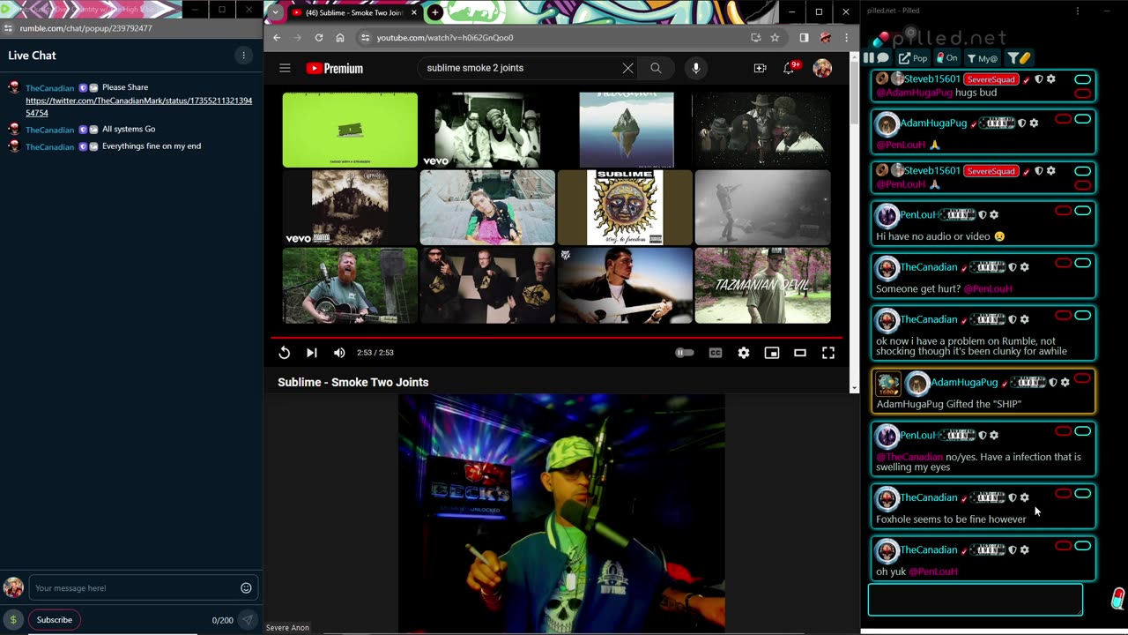
Task: Open the Chrome home page button
Action: (x=340, y=38)
